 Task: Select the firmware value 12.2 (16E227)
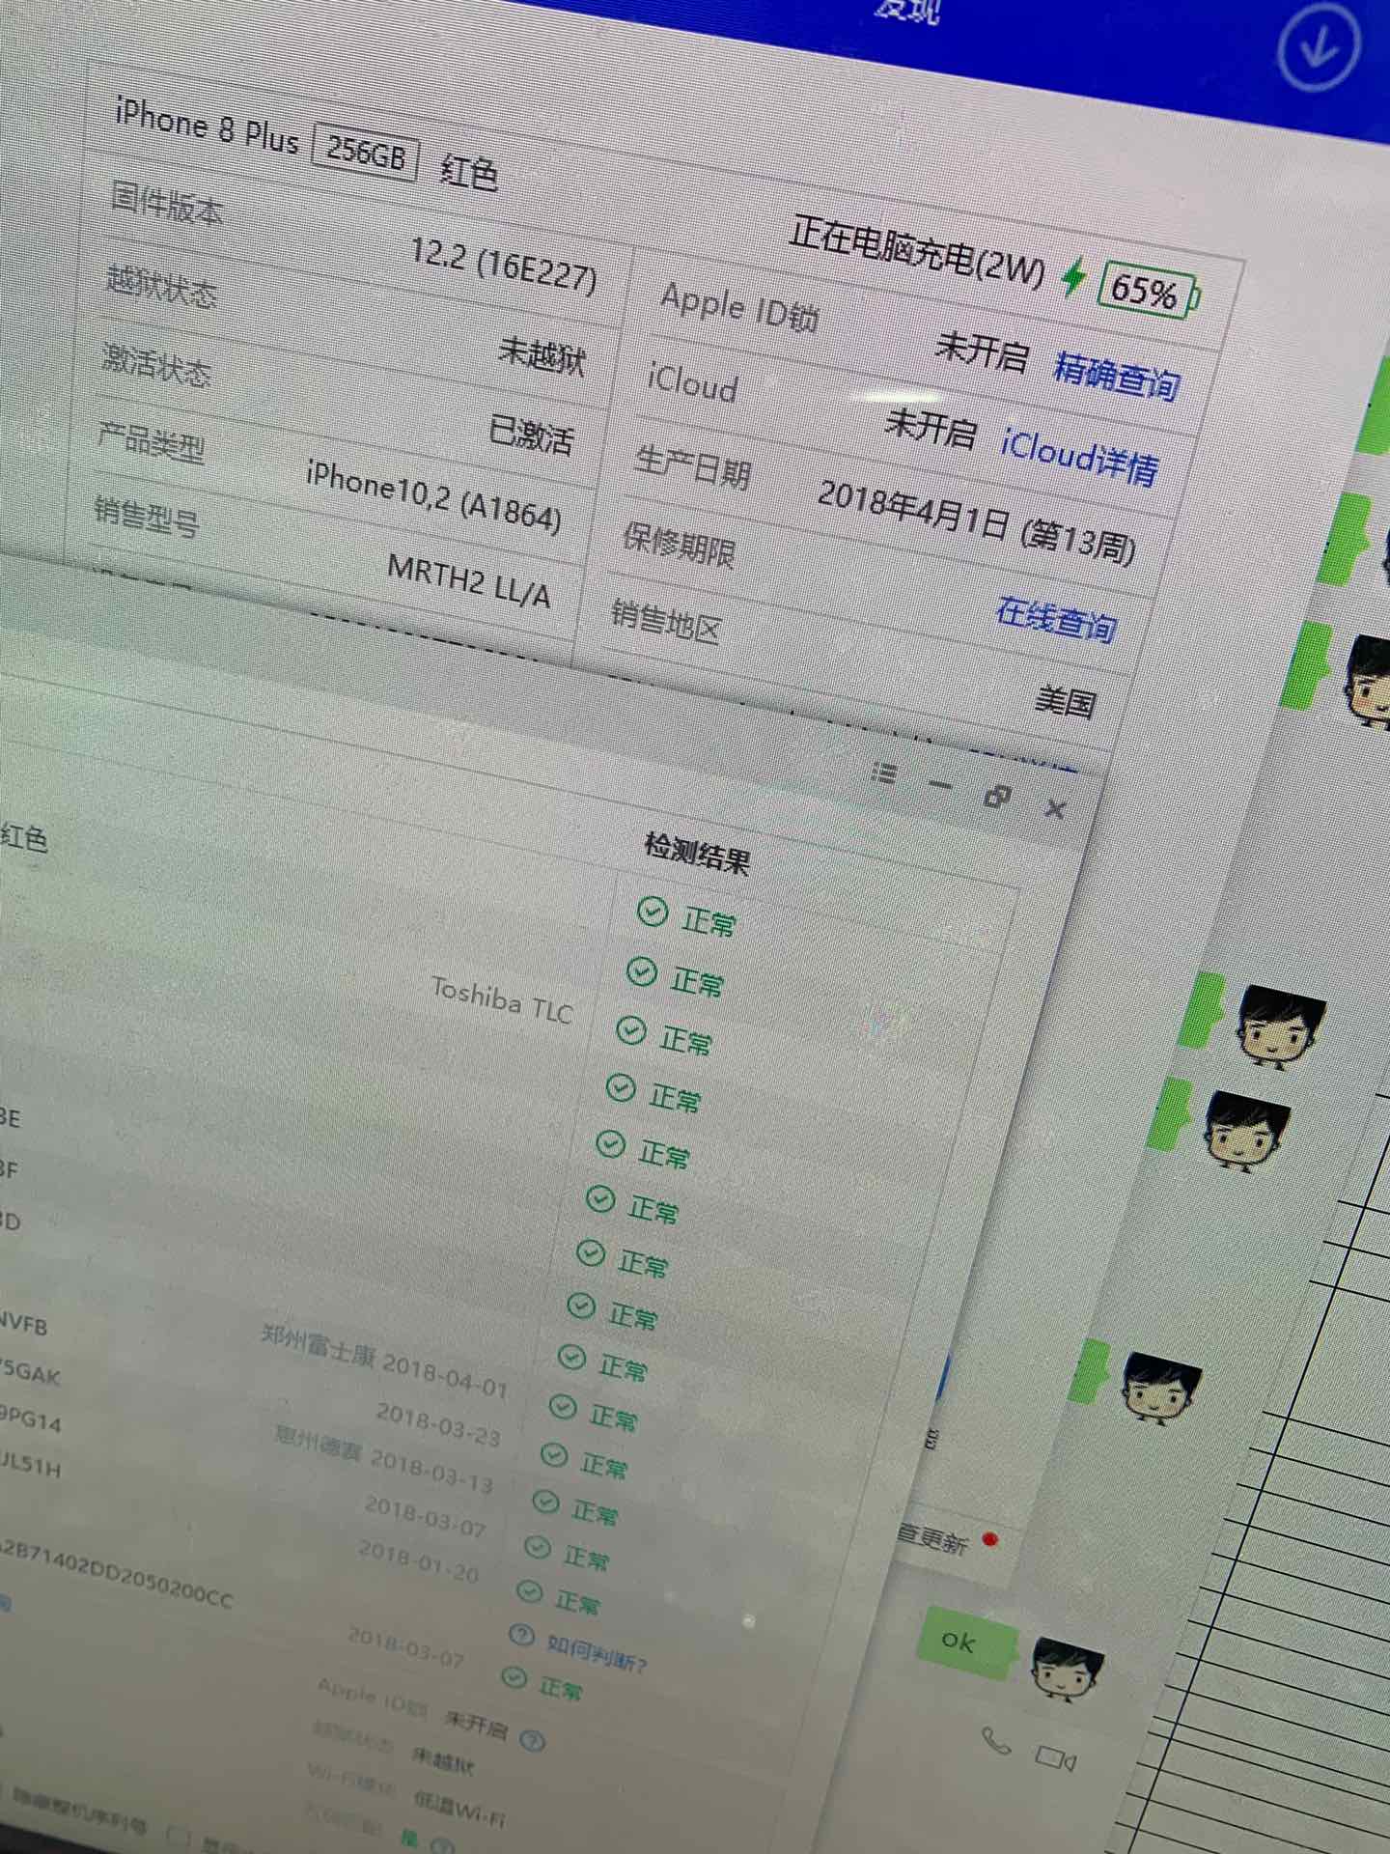tap(503, 265)
